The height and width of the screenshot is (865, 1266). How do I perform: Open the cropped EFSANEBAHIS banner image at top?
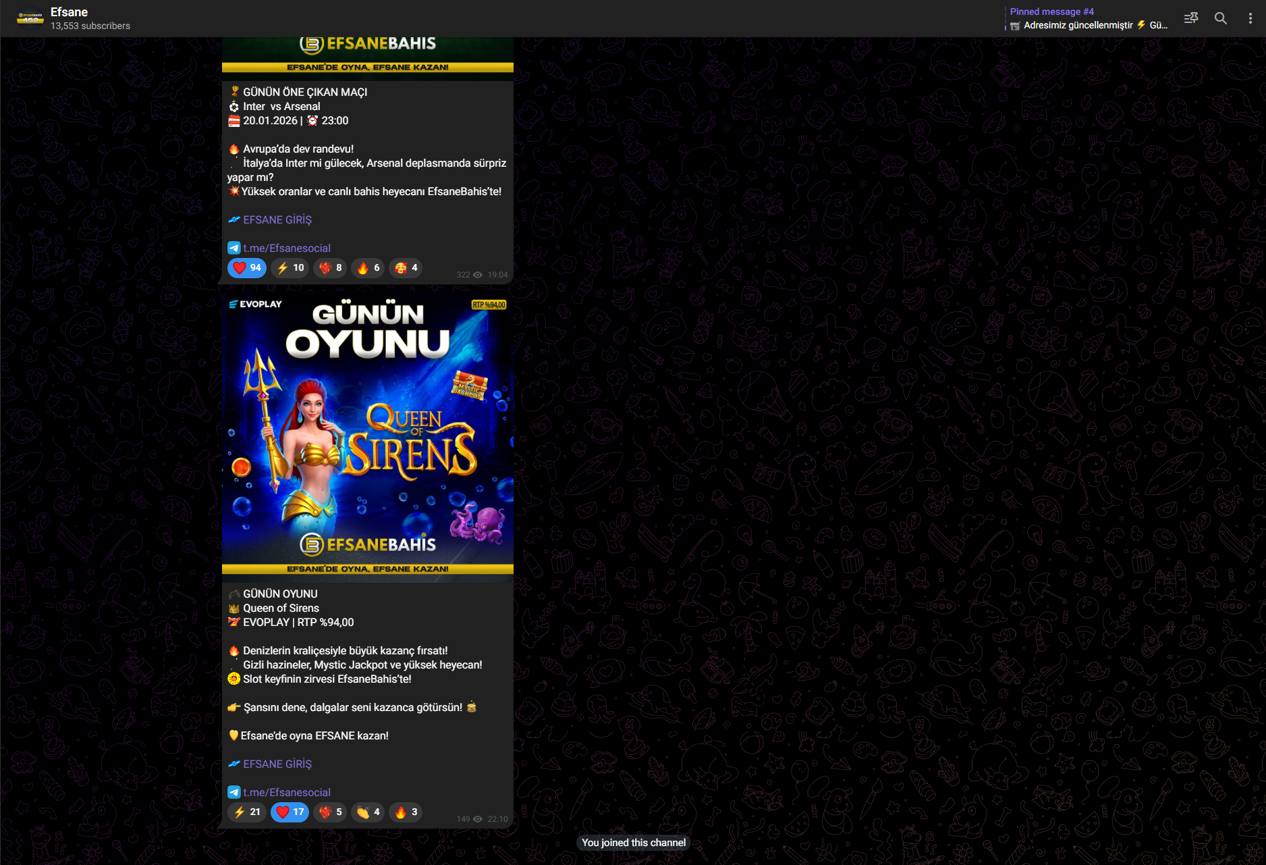click(x=368, y=59)
